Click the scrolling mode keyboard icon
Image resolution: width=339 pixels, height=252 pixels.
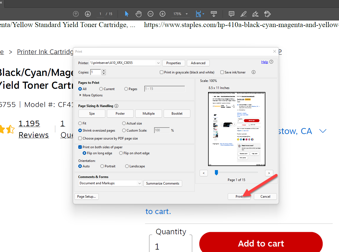click(214, 14)
